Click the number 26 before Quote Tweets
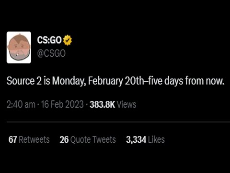Viewport: 230px width, 173px height. [64, 139]
